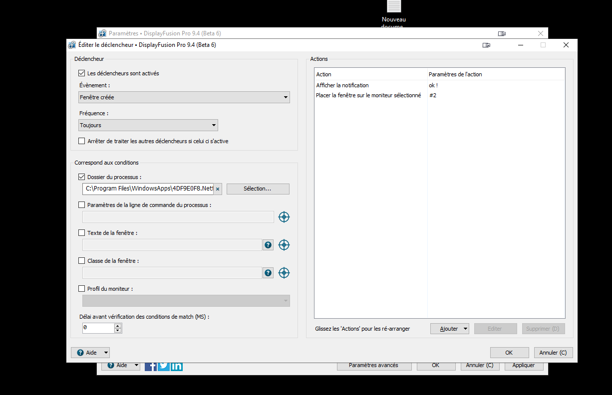This screenshot has height=395, width=612.
Task: Increase the delay value with the up arrow
Action: [x=118, y=326]
